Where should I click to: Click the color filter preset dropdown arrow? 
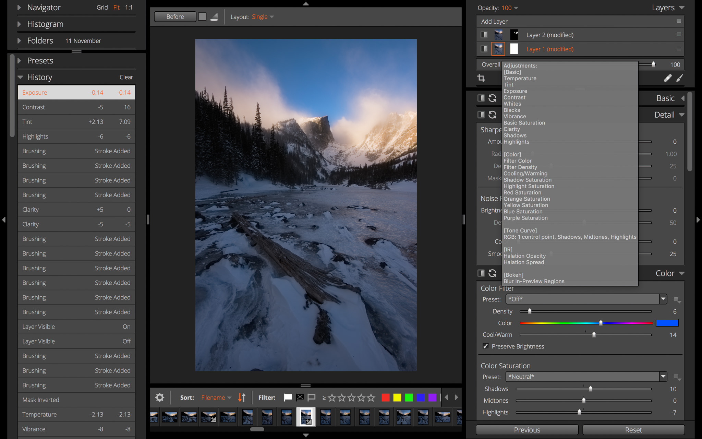(663, 299)
